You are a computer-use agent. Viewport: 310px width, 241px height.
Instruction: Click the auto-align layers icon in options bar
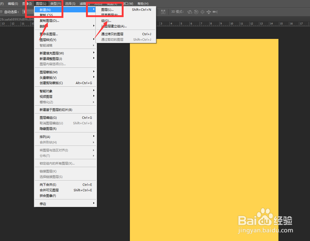click(x=163, y=12)
